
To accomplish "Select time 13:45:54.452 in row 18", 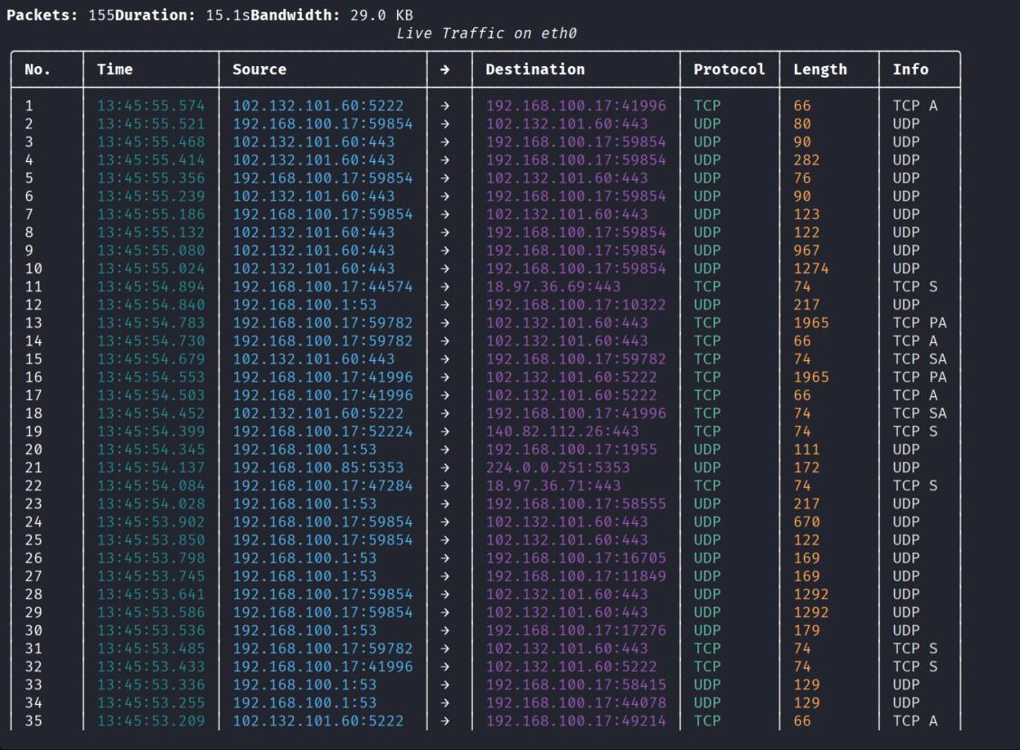I will 151,413.
